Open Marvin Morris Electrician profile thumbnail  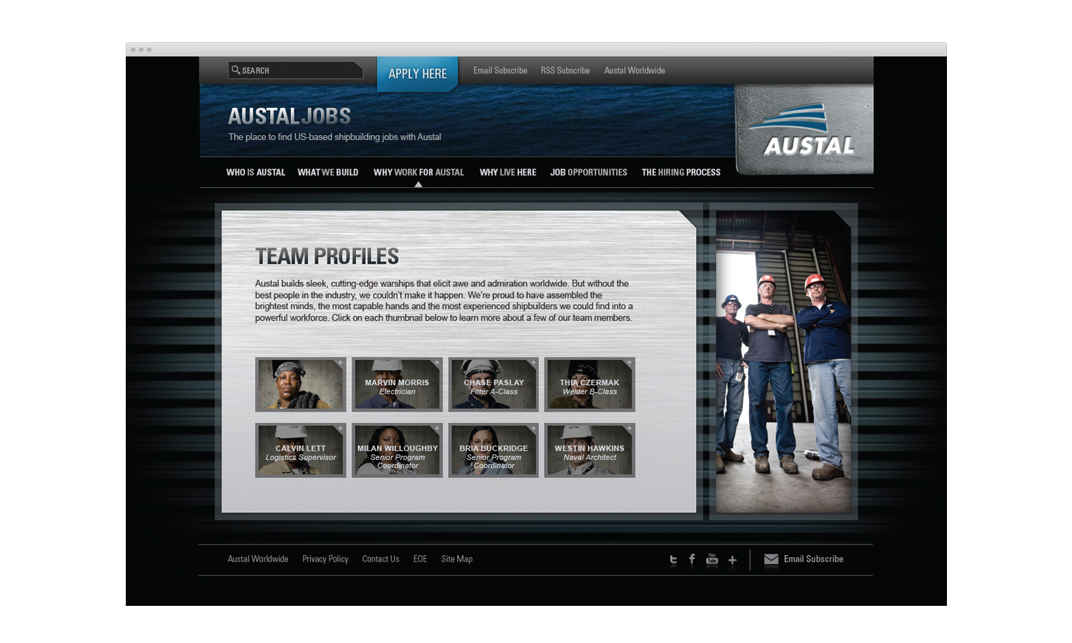(x=397, y=384)
